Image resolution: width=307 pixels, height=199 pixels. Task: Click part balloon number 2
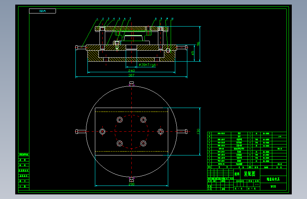tap(103, 19)
